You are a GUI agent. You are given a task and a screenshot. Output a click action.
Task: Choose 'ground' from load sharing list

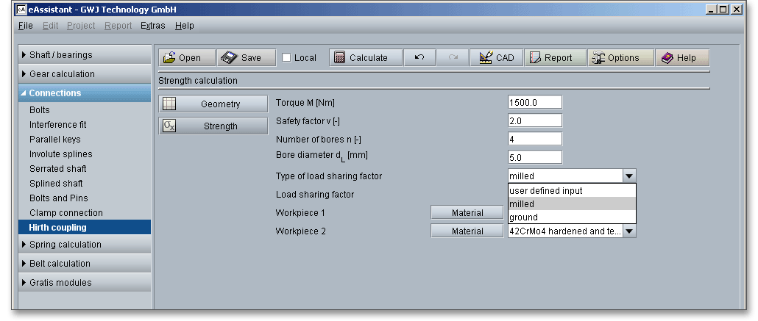tap(524, 217)
